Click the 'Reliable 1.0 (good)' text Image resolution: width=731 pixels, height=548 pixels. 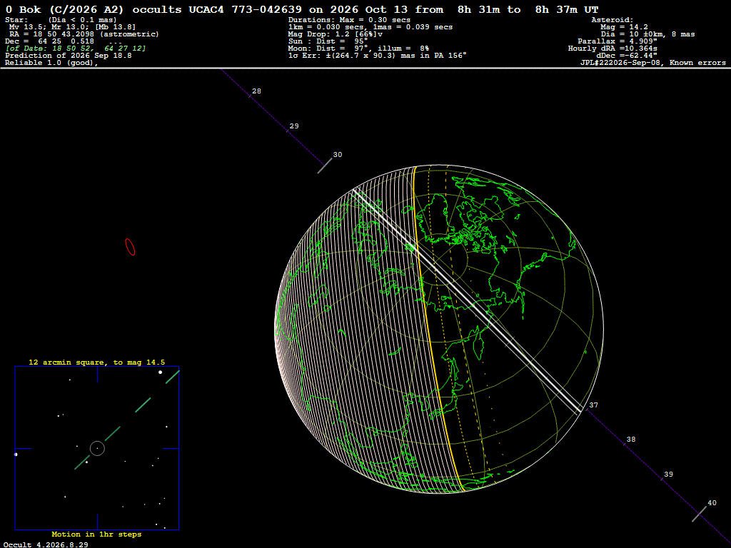click(x=51, y=63)
